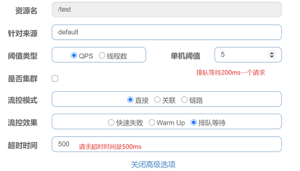Choose 直接 flow control mode
Image resolution: width=300 pixels, height=171 pixels.
coord(130,100)
